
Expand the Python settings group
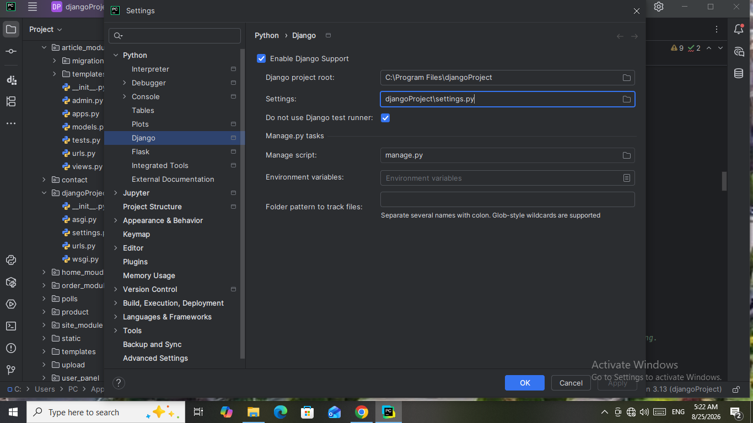116,55
